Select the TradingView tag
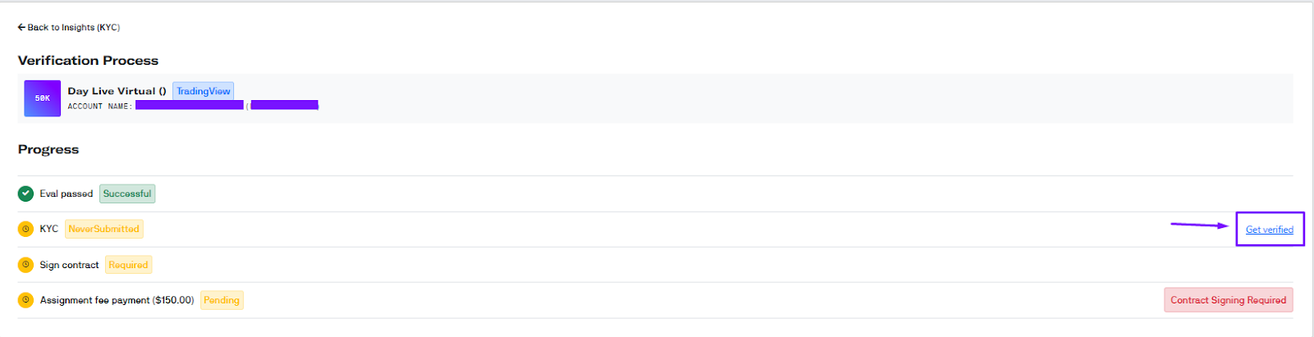 [203, 91]
